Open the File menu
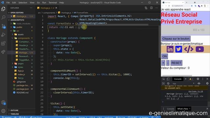The image size is (210, 118). coord(8,3)
